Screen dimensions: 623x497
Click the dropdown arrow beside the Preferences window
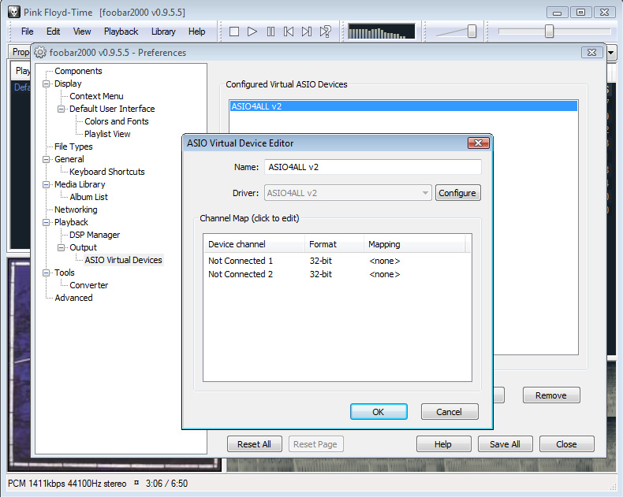611,53
